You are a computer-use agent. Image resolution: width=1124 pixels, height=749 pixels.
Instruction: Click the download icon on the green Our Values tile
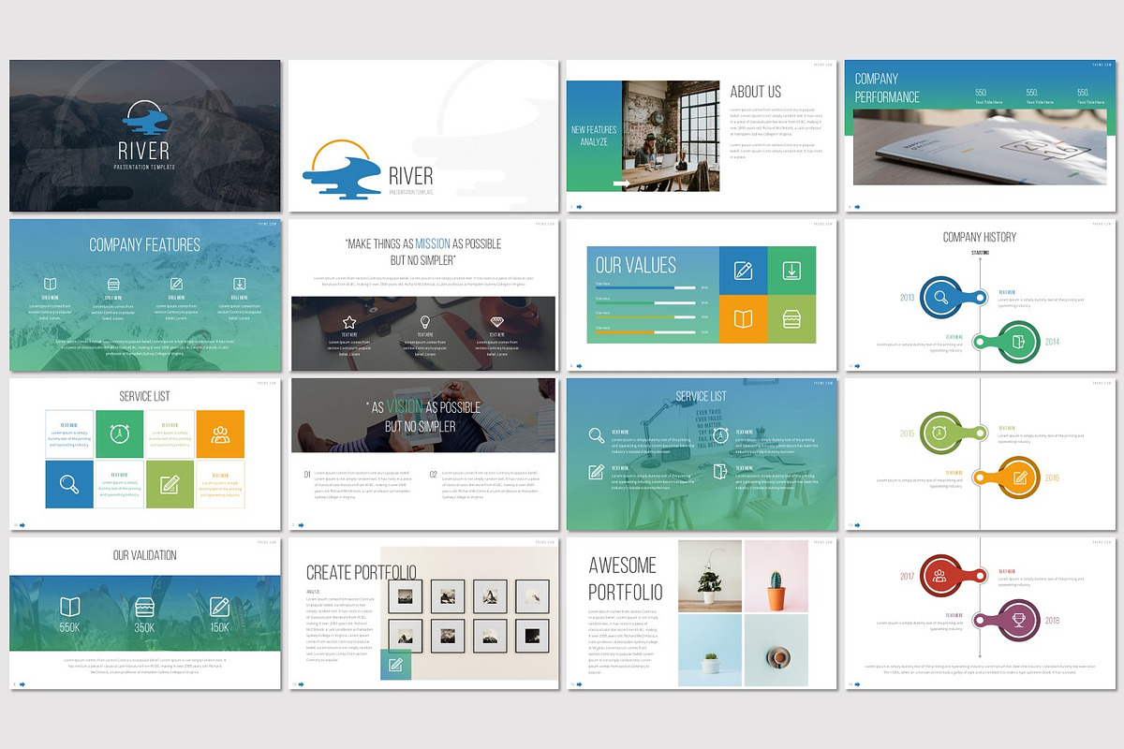(x=791, y=271)
